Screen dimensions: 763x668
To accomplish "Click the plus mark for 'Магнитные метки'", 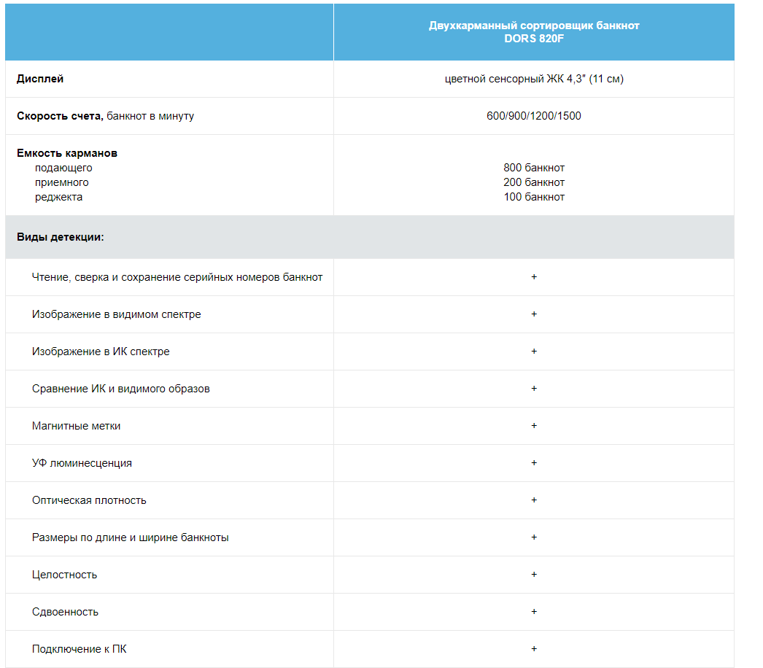I will tap(534, 426).
